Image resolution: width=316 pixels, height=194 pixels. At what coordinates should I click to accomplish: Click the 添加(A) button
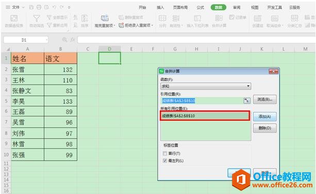[264, 117]
